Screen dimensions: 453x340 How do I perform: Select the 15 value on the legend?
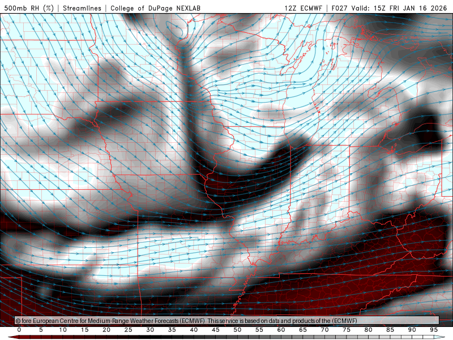(x=84, y=330)
